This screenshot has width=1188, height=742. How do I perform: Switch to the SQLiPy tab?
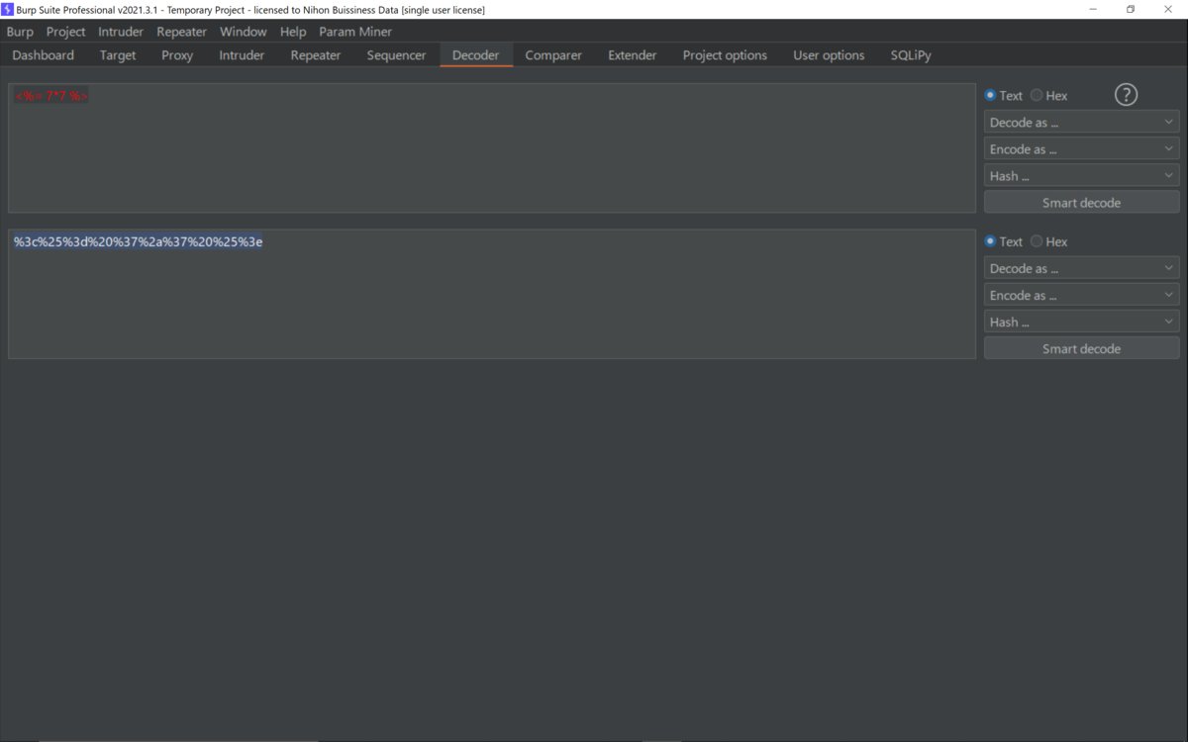pyautogui.click(x=911, y=55)
